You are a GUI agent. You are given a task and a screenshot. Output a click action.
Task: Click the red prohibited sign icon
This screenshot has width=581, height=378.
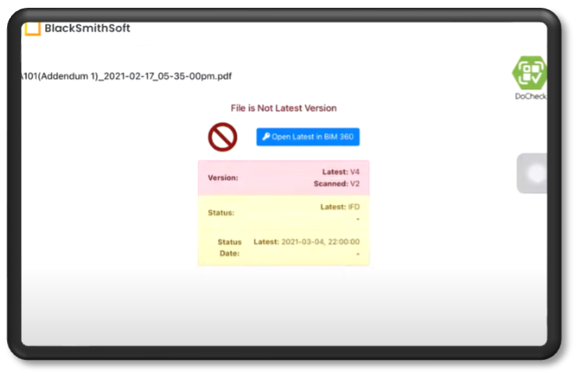(x=222, y=137)
